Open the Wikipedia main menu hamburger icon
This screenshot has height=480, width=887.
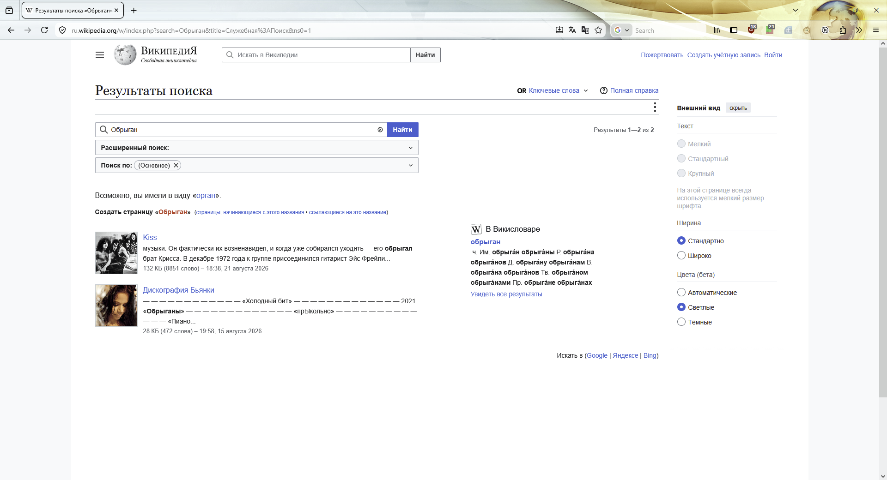(100, 55)
